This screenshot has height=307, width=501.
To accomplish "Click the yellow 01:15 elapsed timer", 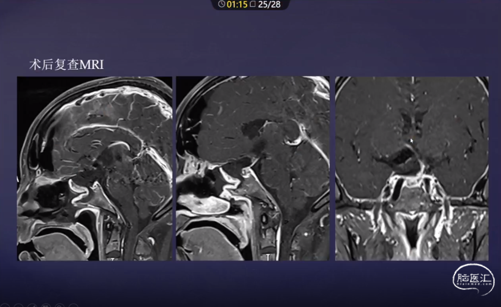I will (x=237, y=4).
